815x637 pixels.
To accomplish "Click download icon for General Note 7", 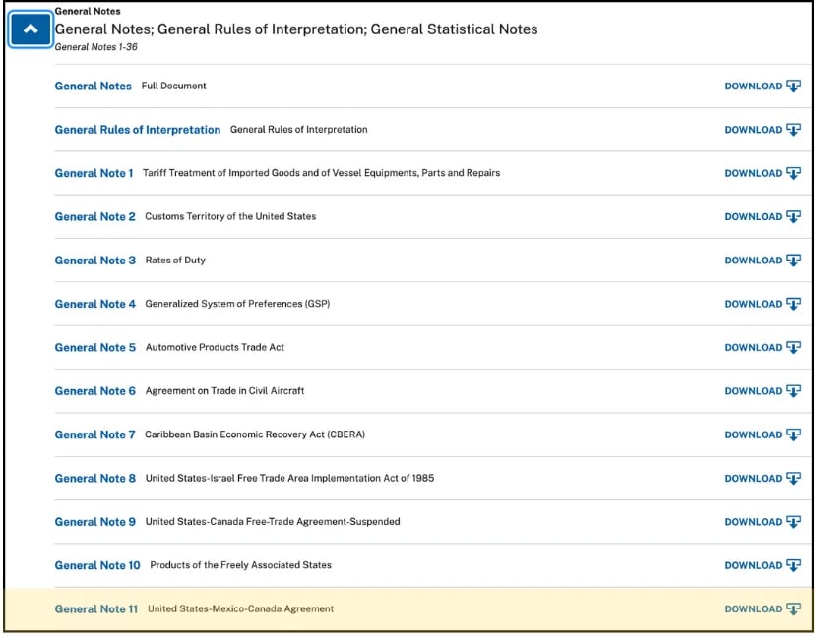I will (x=793, y=434).
